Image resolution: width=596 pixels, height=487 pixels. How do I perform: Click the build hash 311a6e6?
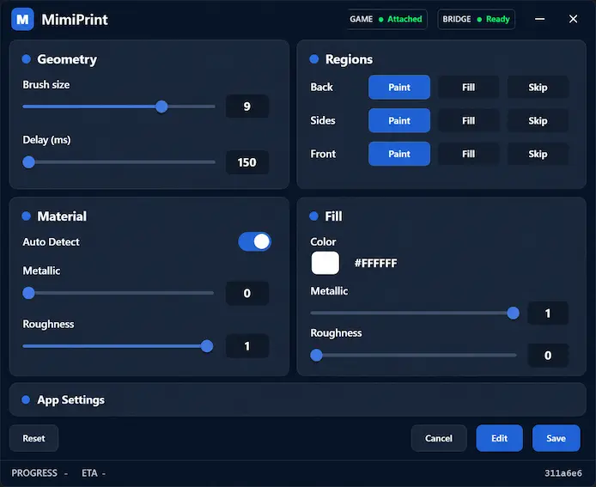(x=563, y=473)
